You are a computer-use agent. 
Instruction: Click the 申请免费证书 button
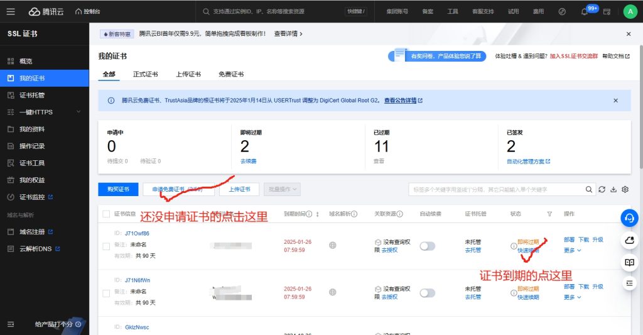tap(178, 189)
